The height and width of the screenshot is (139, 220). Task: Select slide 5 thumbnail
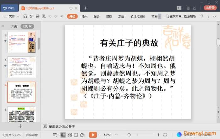pyautogui.click(x=21, y=92)
